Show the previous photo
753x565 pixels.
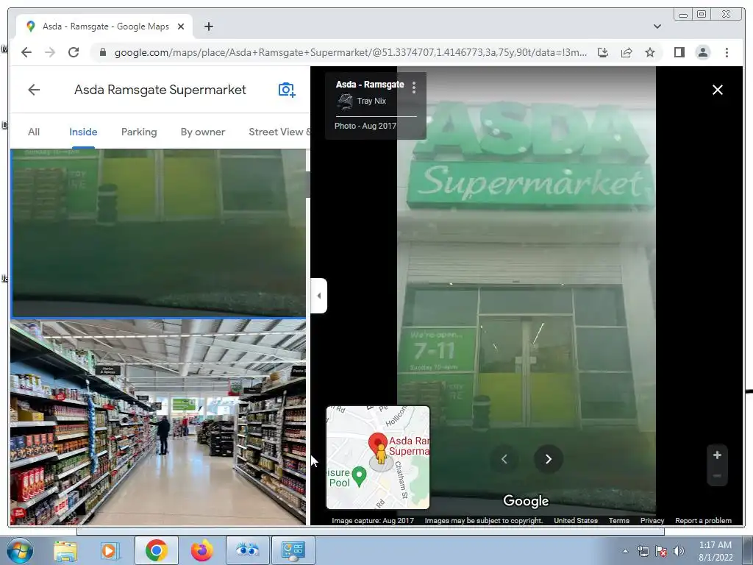(x=504, y=459)
